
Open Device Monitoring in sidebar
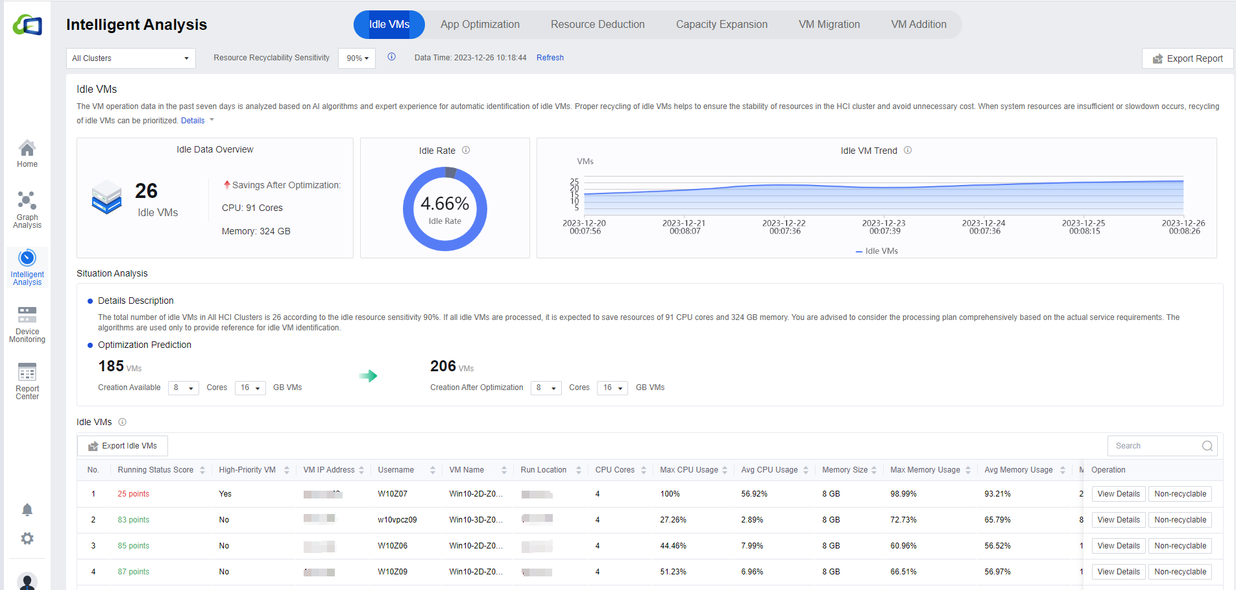coord(27,324)
